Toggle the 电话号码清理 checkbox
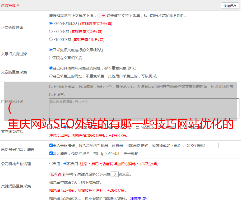 [51, 145]
